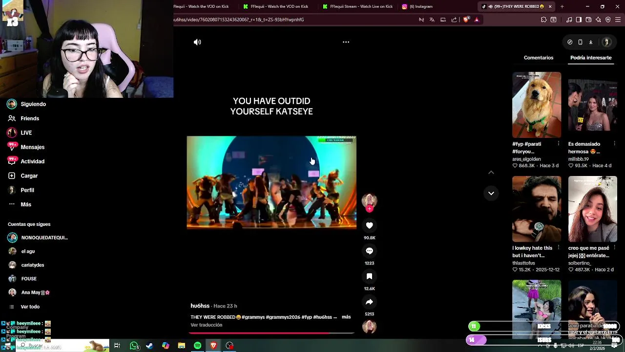Open the address bar share icon

[454, 20]
